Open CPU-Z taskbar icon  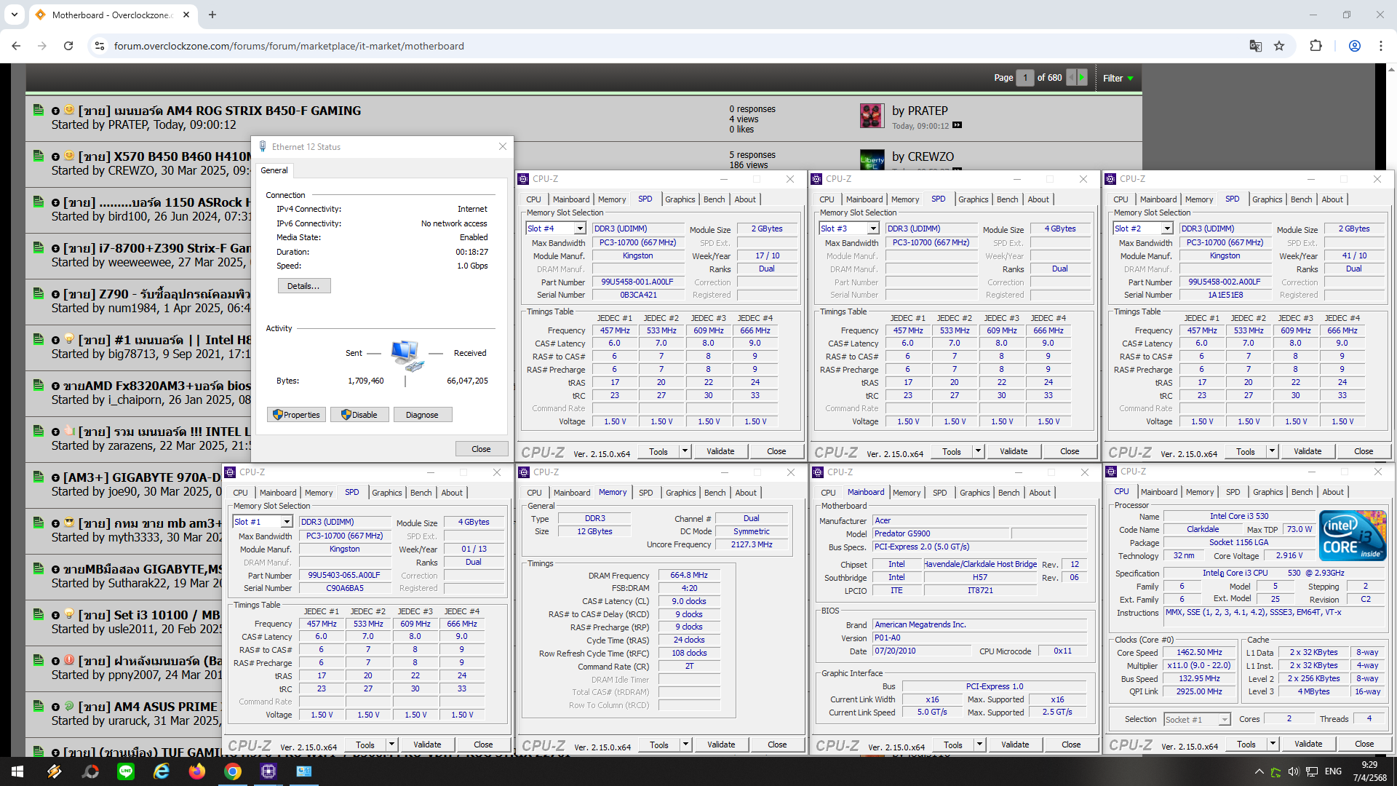coord(268,771)
